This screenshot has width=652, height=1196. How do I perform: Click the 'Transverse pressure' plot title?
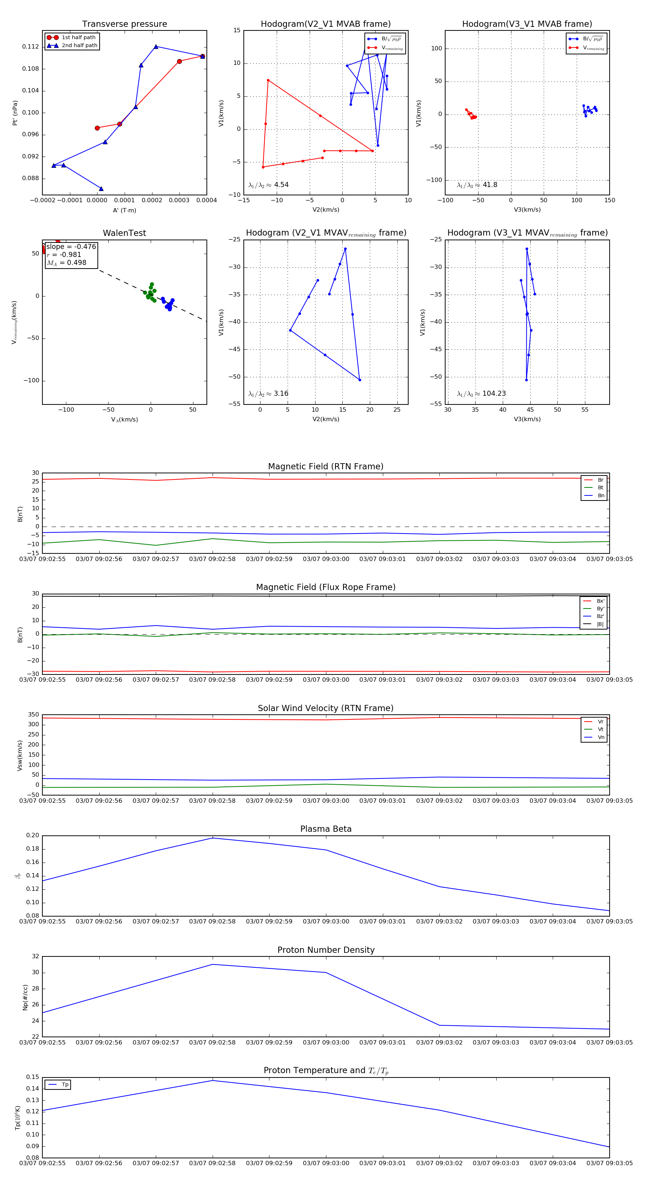pos(124,24)
